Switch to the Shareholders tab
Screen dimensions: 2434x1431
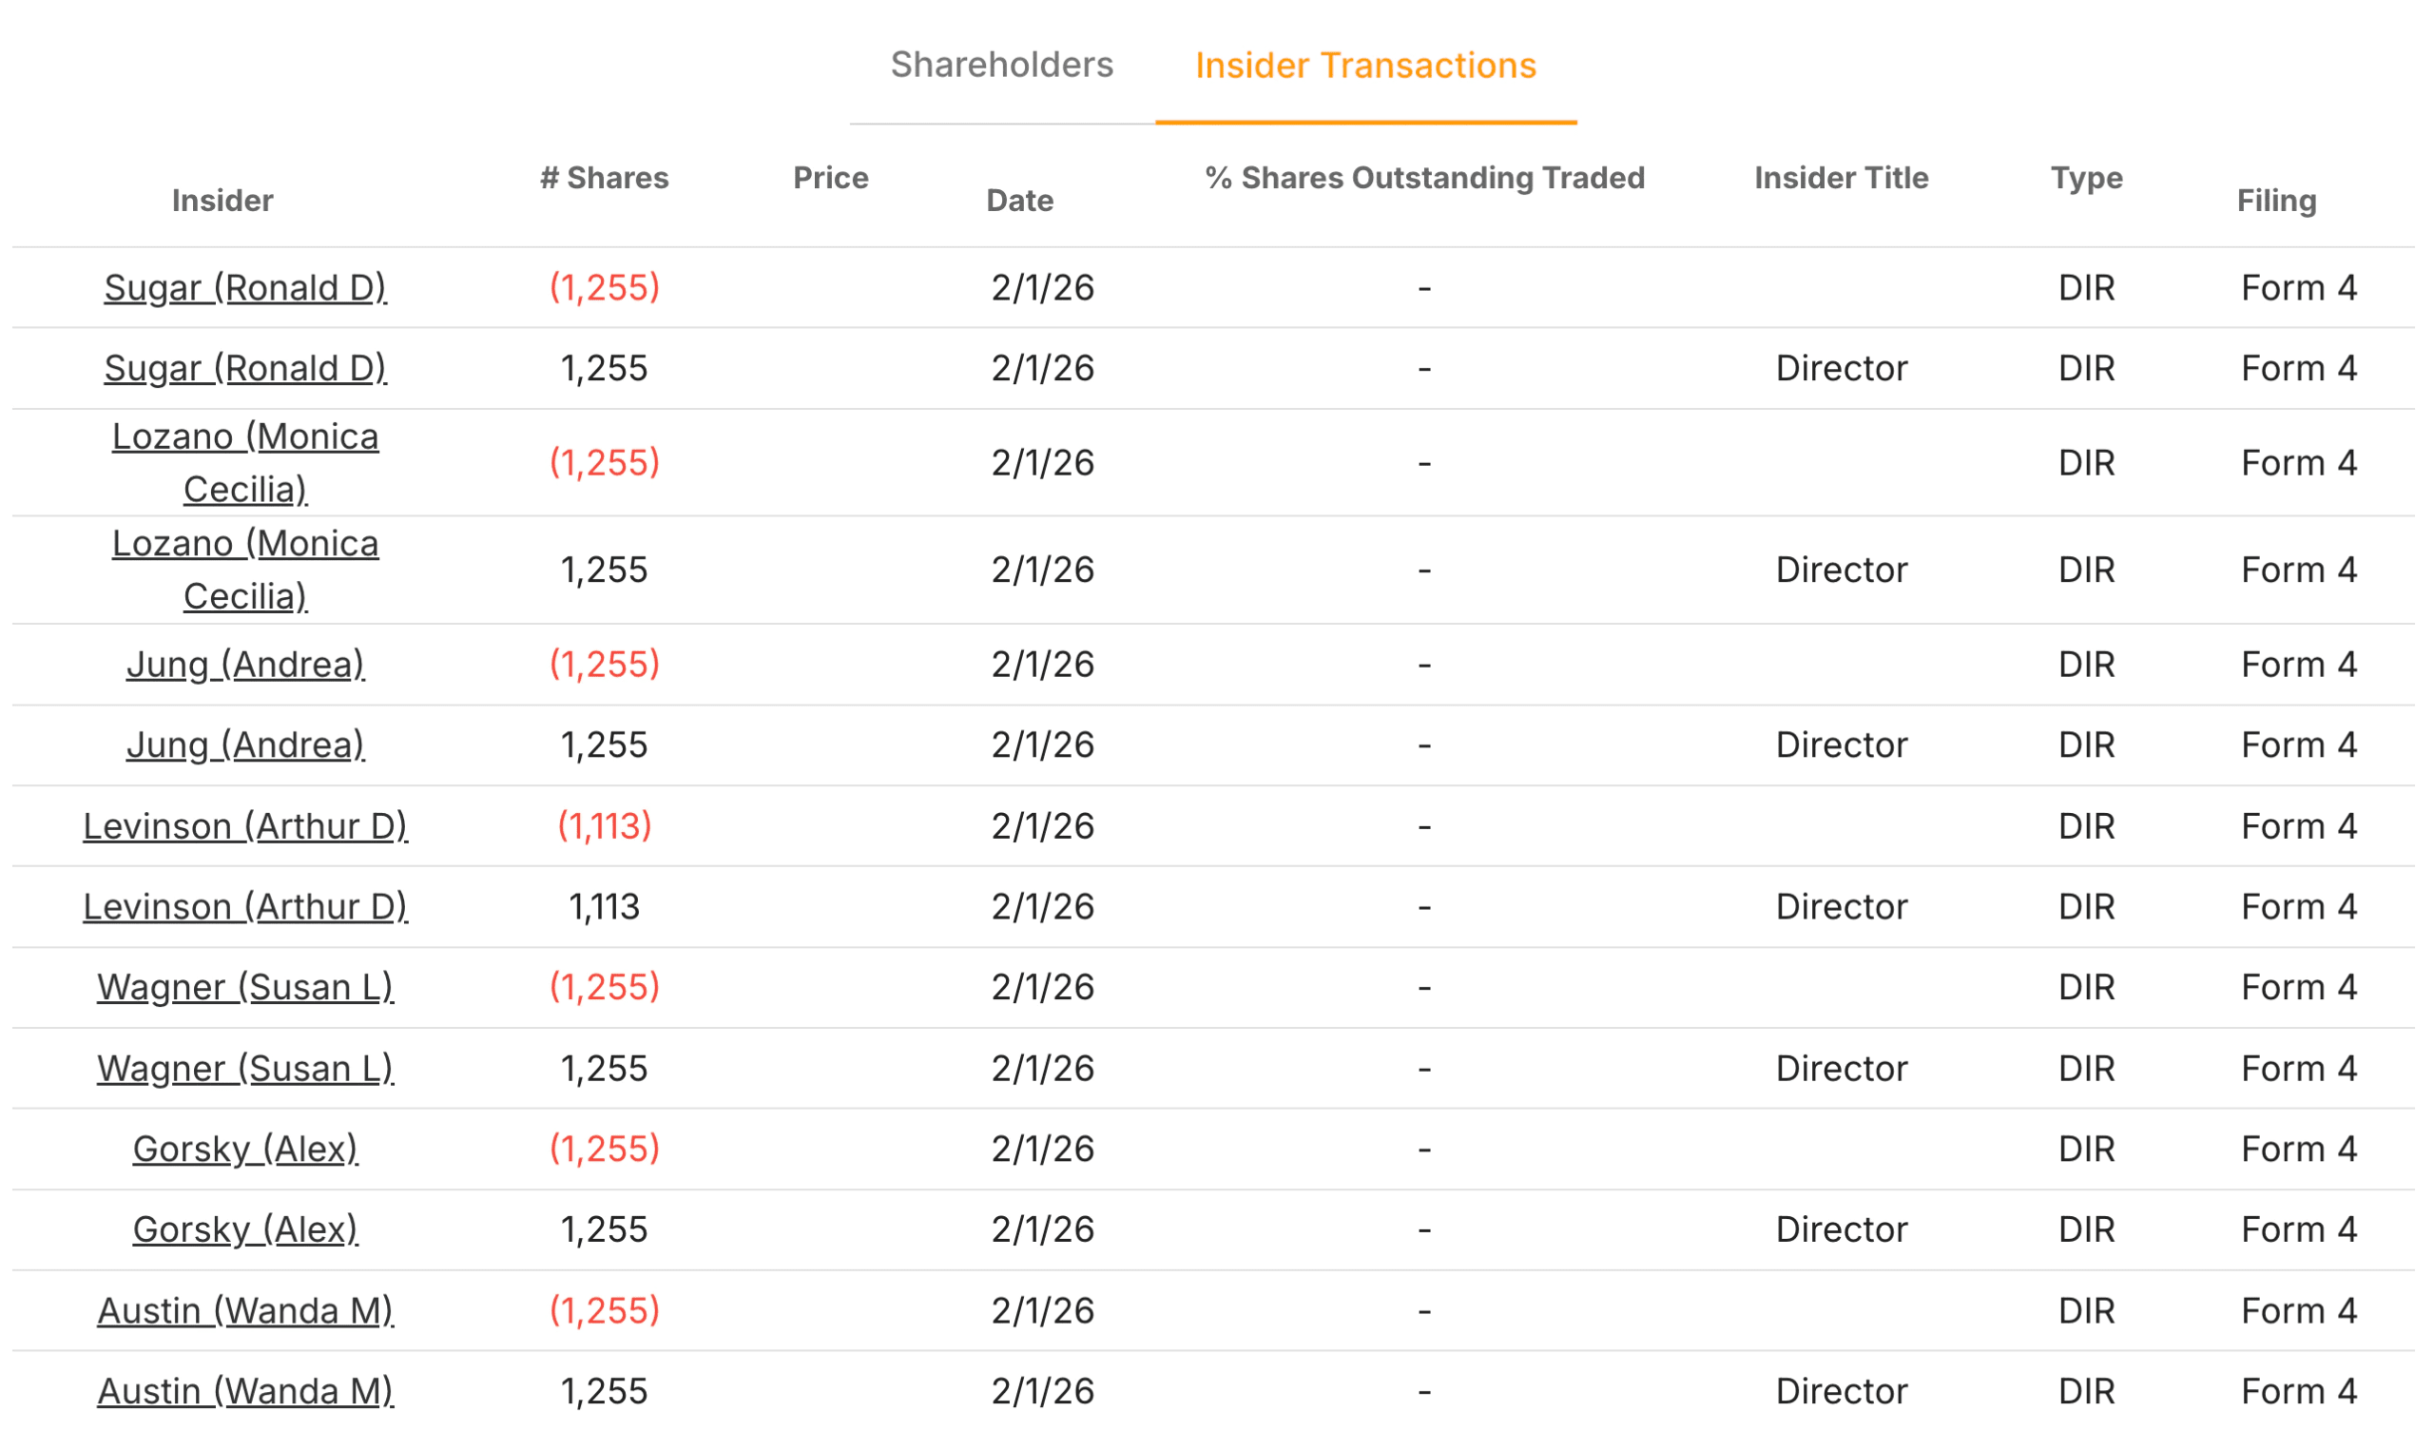tap(1001, 65)
